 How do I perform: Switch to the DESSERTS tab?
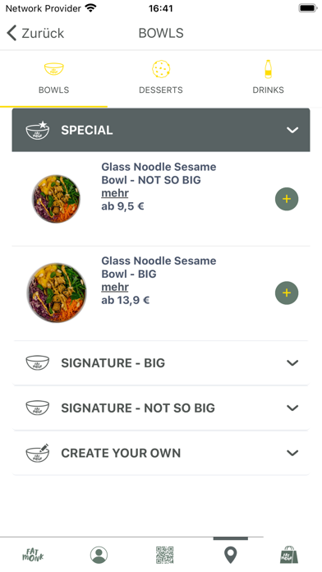pyautogui.click(x=161, y=77)
